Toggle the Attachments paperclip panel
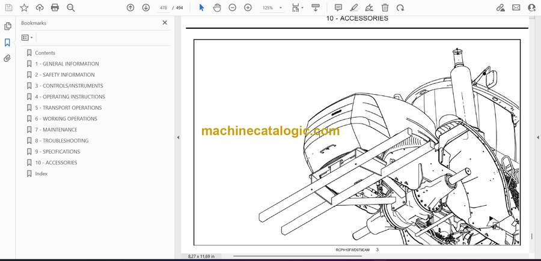This screenshot has height=261, width=541. (x=8, y=58)
